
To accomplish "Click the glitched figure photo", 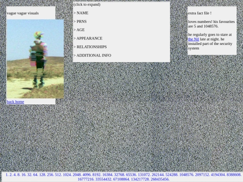I will (x=36, y=59).
